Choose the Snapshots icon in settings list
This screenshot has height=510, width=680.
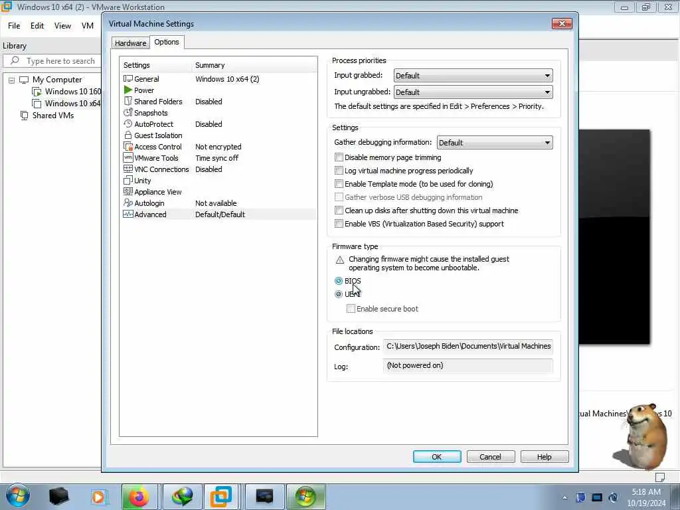[x=128, y=113]
